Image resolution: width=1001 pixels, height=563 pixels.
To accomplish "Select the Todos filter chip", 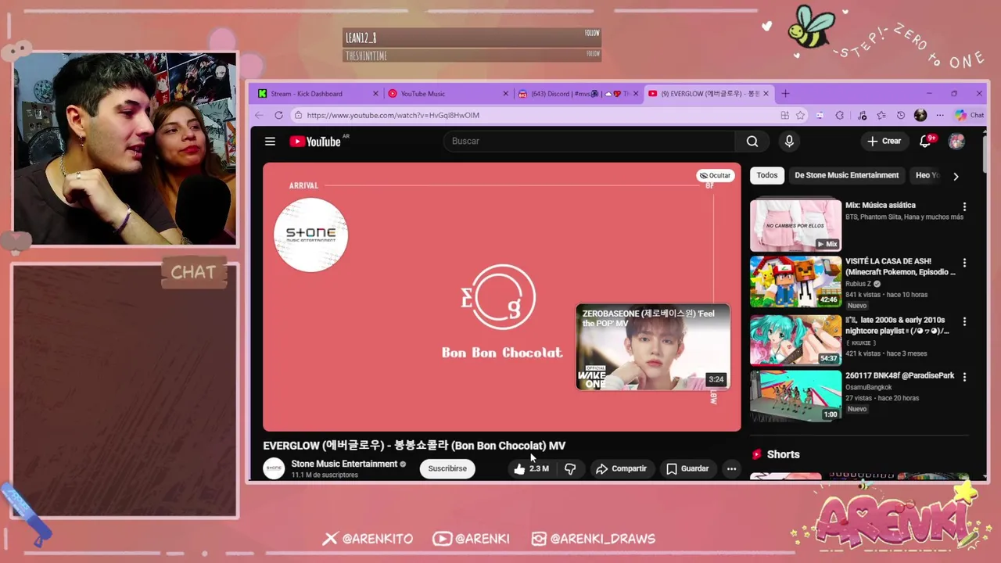I will coord(767,175).
